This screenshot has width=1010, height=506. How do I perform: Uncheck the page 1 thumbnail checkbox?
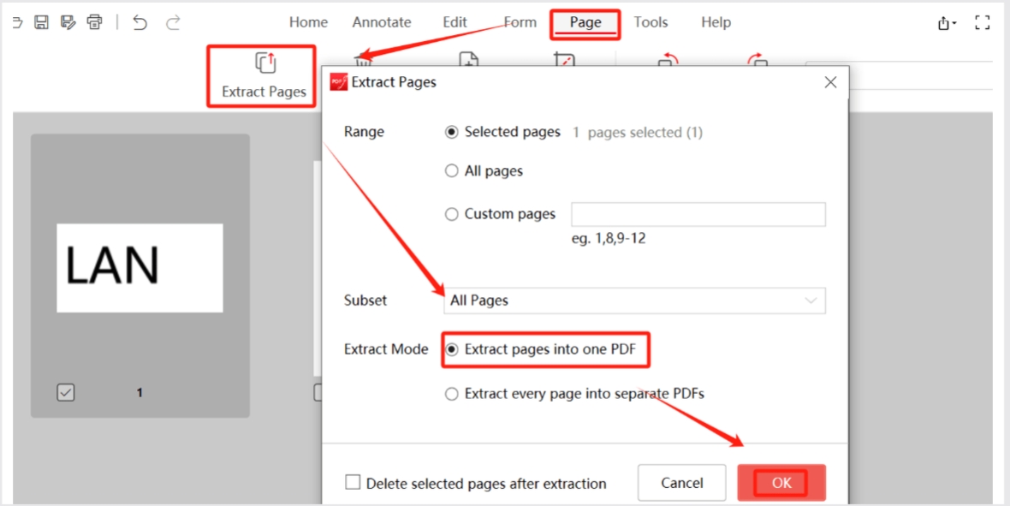(x=66, y=392)
